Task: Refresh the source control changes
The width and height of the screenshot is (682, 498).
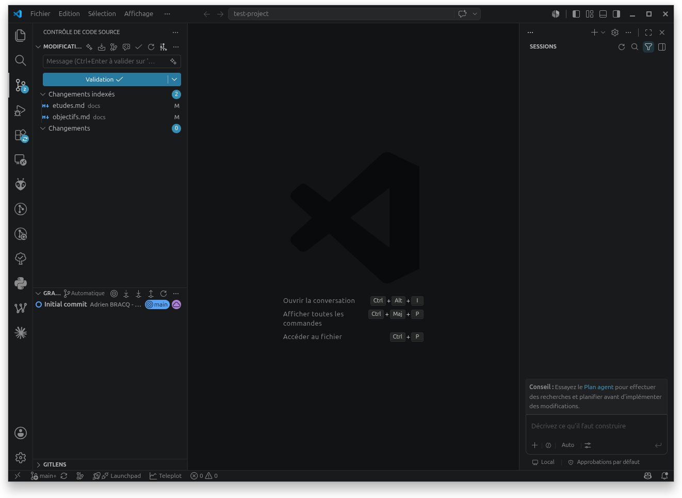Action: [x=151, y=47]
